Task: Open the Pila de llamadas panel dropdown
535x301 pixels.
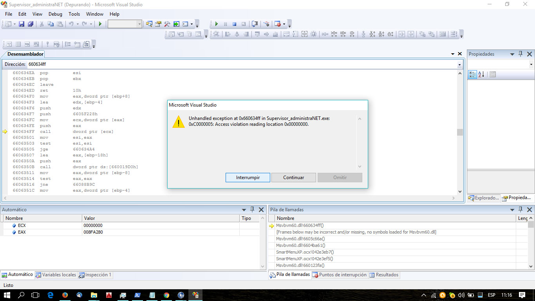Action: click(x=512, y=210)
